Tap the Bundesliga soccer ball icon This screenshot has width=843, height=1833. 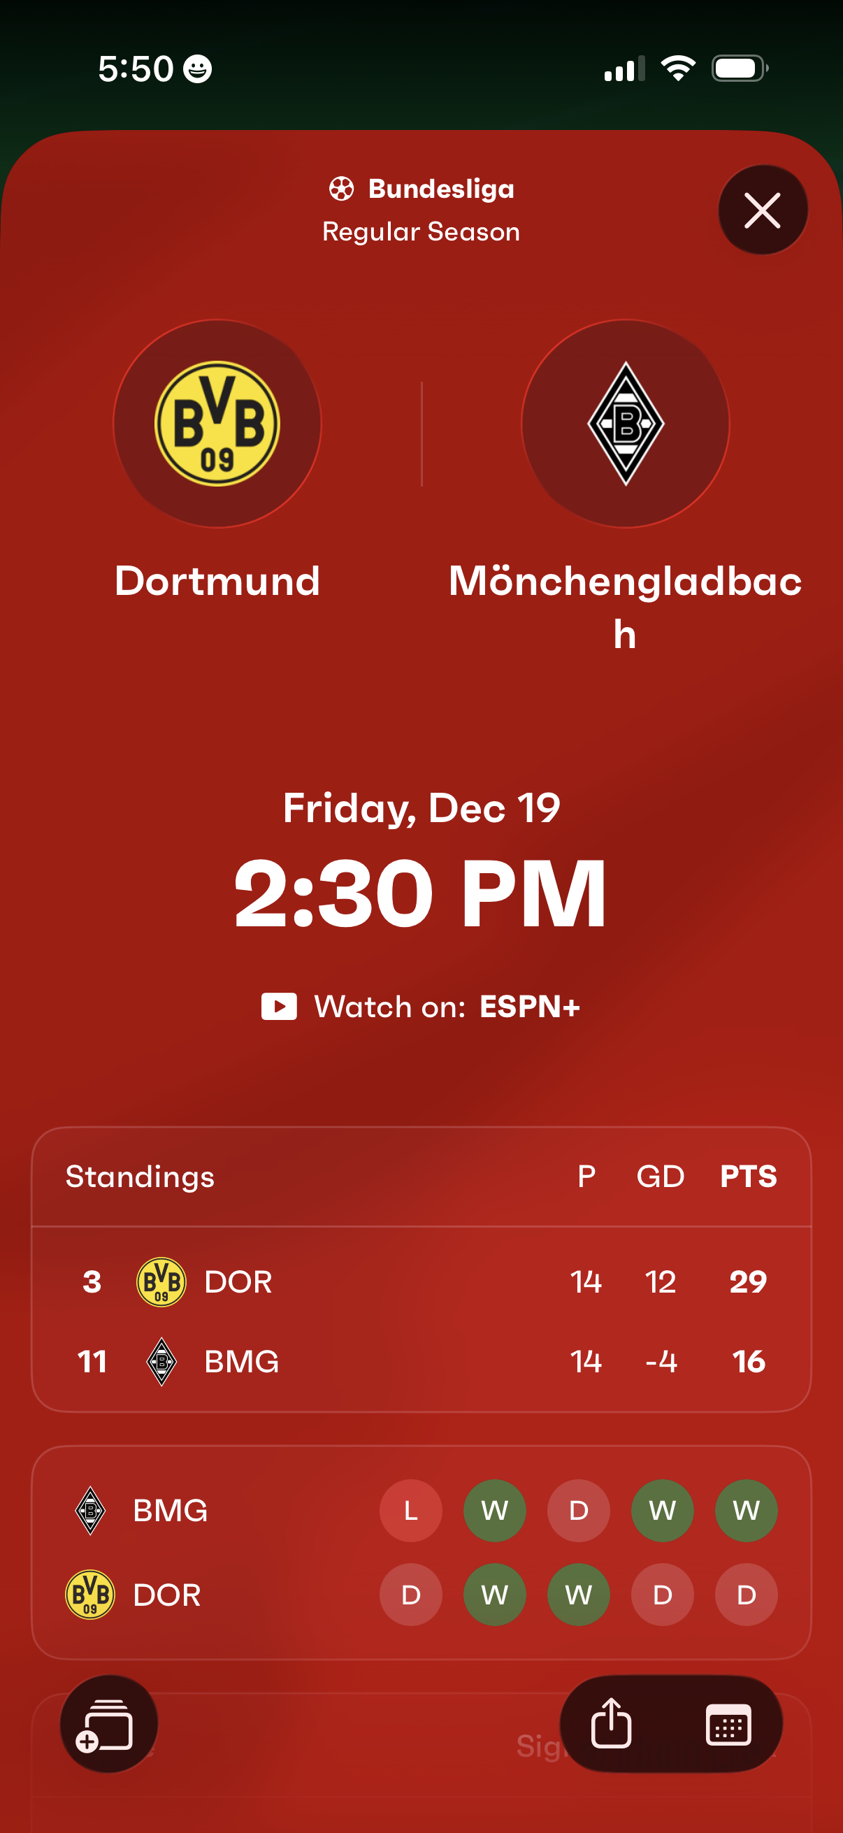(x=342, y=189)
